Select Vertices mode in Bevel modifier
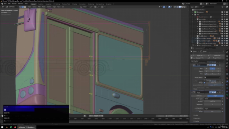 pyautogui.click(x=199, y=96)
